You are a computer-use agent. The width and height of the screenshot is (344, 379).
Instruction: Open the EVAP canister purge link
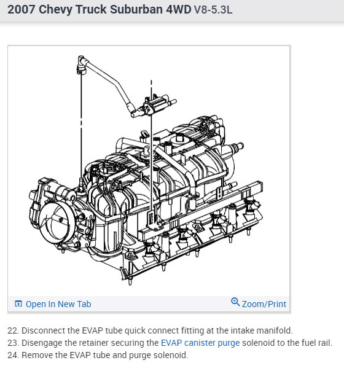pos(200,343)
